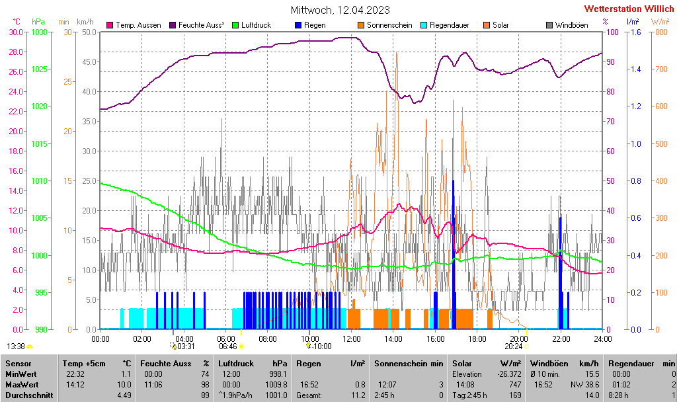Click the 'Temp +5cm' column header
The width and height of the screenshot is (677, 402).
(84, 364)
